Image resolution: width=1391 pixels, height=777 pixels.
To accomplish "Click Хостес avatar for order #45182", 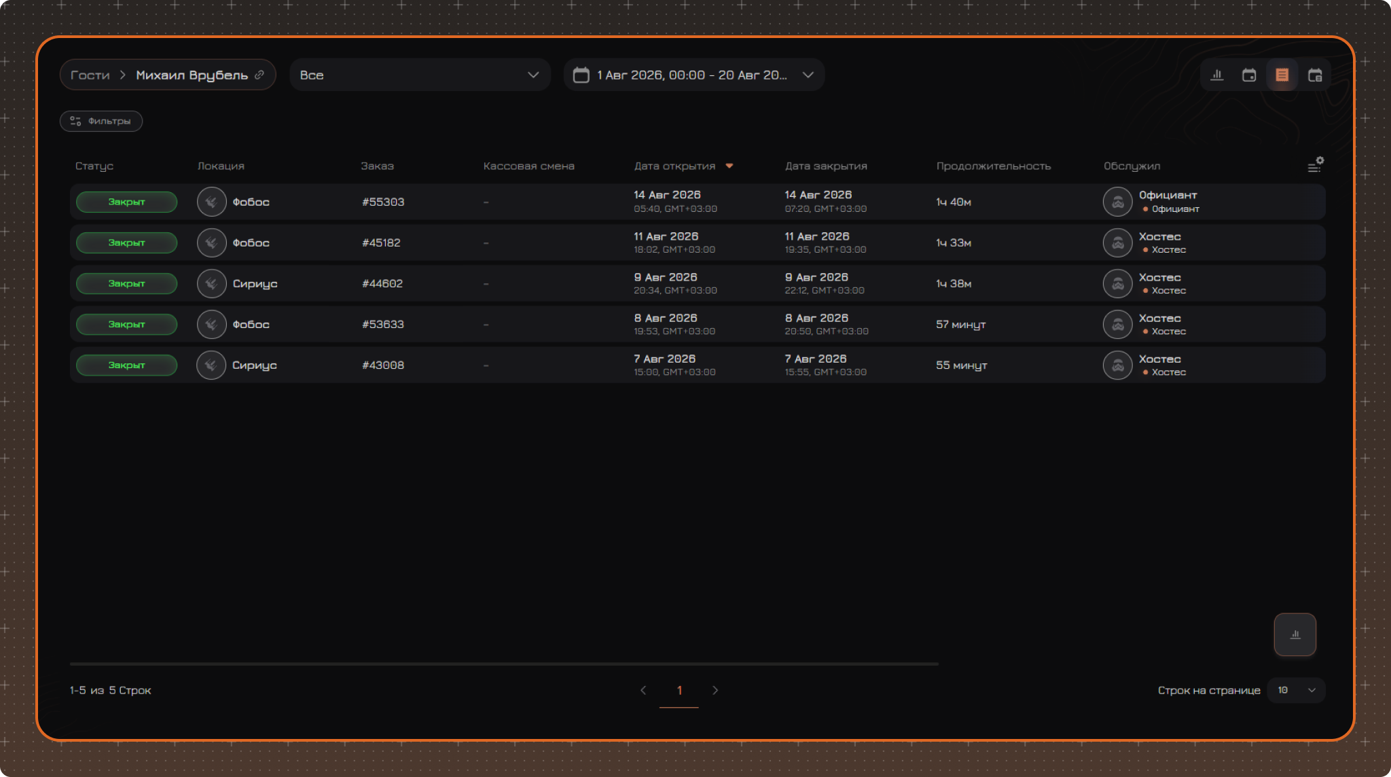I will point(1117,242).
